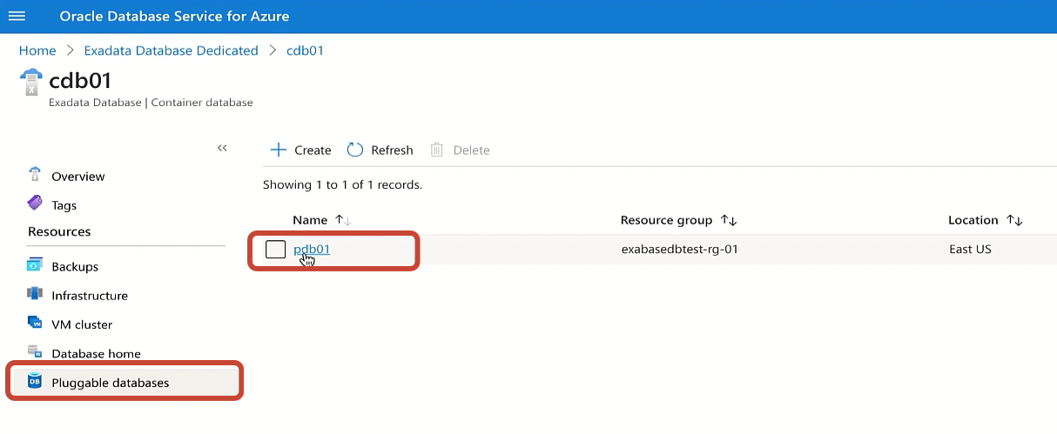
Task: Click the plus icon for Create
Action: 279,150
